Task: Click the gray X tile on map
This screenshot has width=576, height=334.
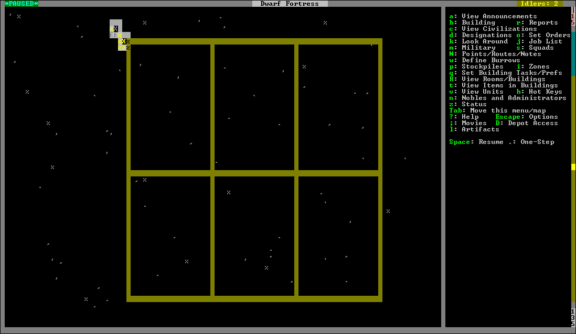Action: coord(116,29)
